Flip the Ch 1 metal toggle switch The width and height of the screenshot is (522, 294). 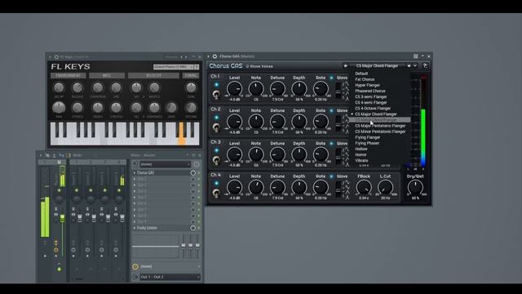point(216,95)
